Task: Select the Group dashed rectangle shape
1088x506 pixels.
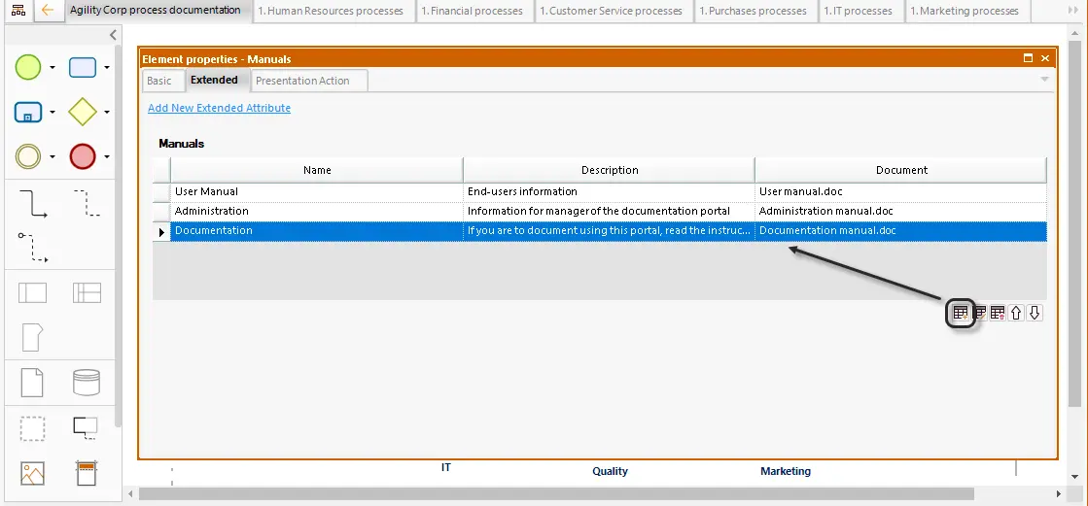Action: click(x=33, y=429)
